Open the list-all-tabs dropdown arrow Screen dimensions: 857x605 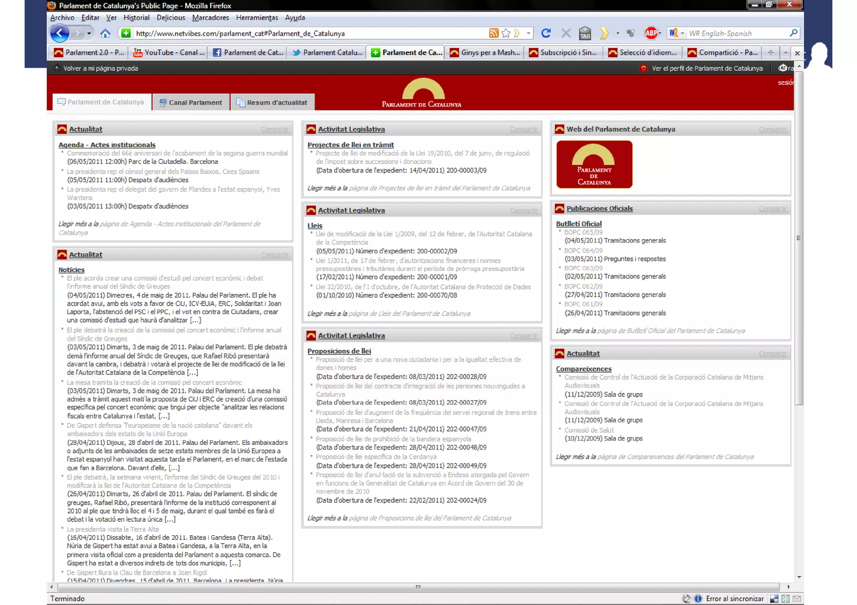point(785,53)
